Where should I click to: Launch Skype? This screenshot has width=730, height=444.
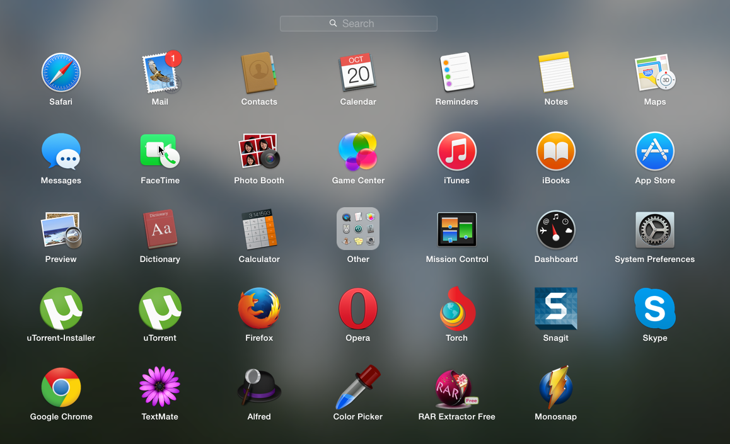(x=655, y=309)
